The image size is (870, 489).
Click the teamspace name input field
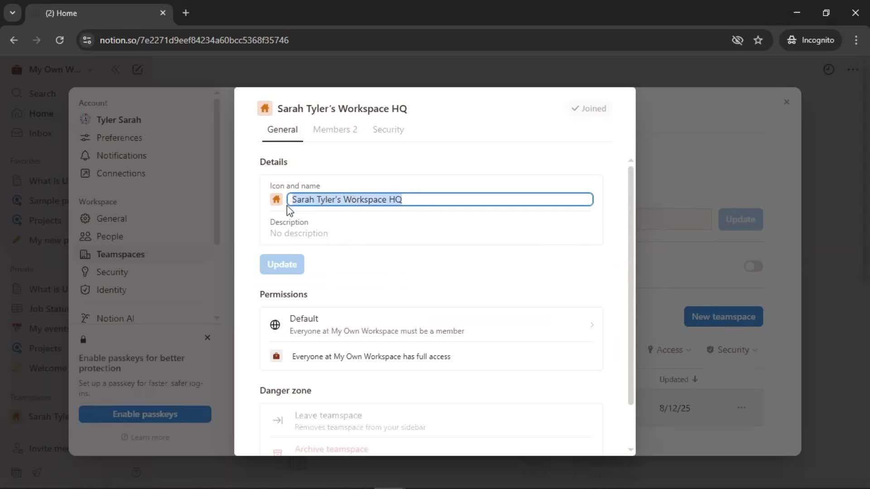pyautogui.click(x=440, y=199)
